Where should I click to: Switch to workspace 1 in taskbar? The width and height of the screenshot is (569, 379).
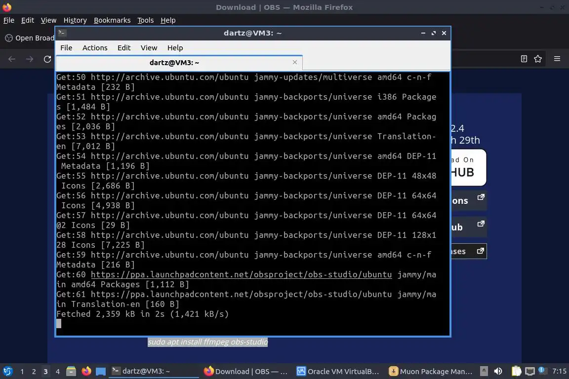coord(22,372)
